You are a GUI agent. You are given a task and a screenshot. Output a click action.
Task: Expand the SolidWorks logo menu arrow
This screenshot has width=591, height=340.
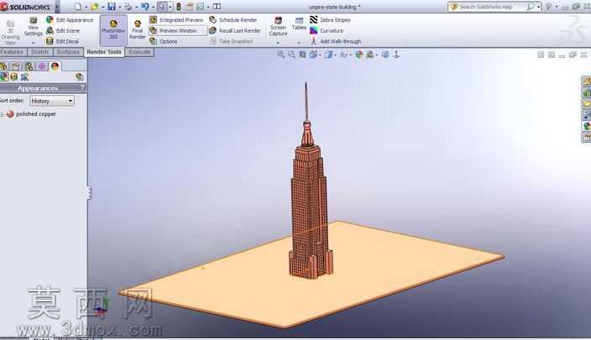click(57, 7)
